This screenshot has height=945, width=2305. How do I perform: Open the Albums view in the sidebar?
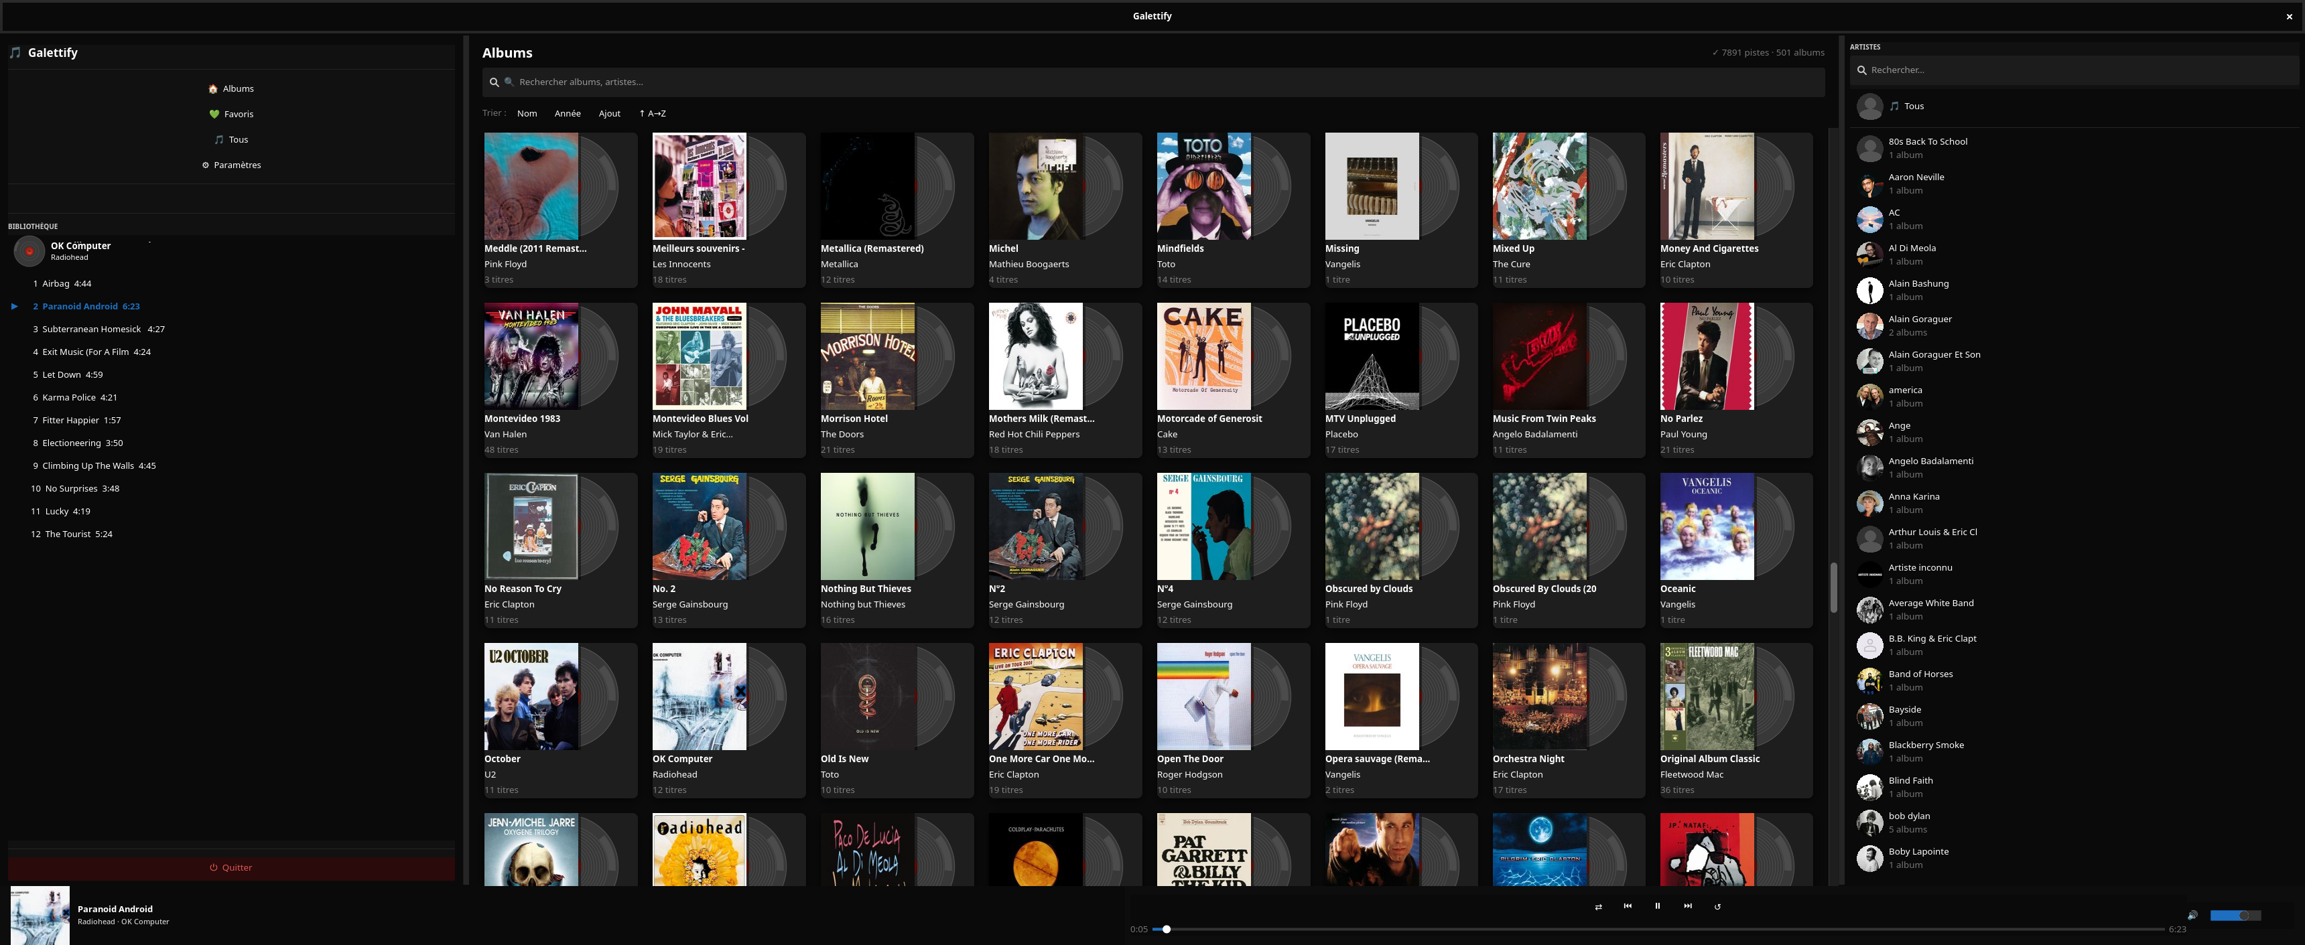(231, 88)
